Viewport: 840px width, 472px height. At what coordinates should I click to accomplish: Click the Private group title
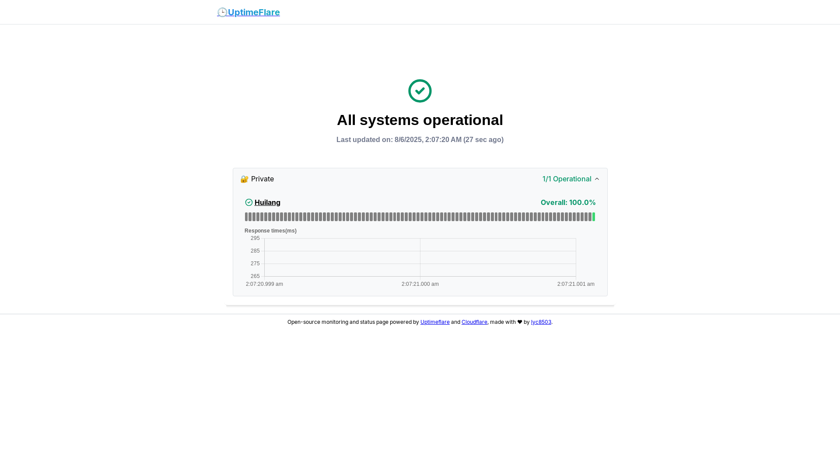pos(262,179)
